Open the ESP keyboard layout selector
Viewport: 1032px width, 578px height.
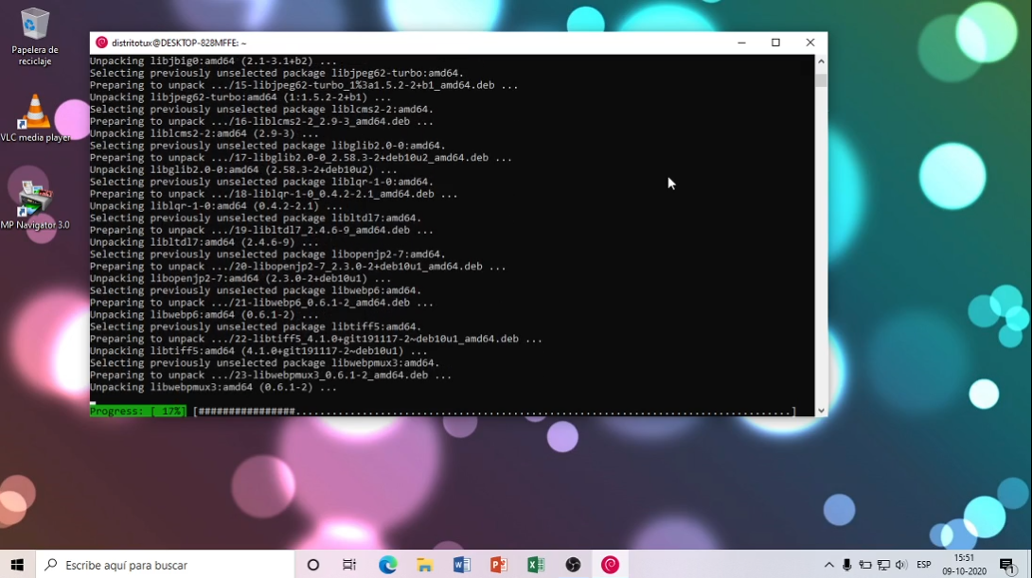[x=921, y=565]
